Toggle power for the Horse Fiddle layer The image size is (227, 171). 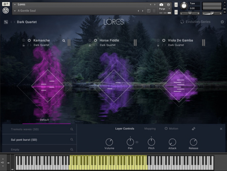(95, 40)
